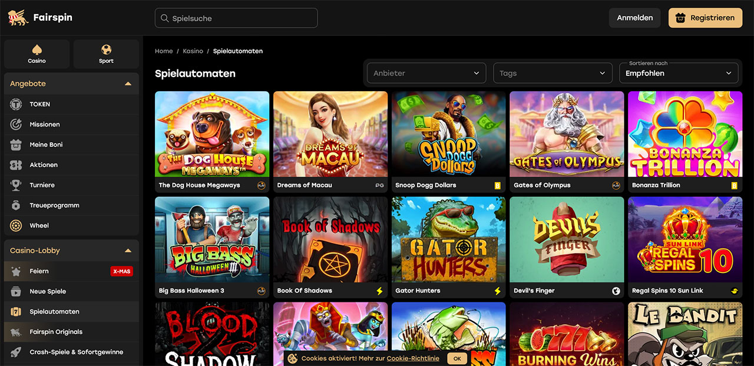Open the Treueprogramm medal icon
This screenshot has width=754, height=366.
16,205
